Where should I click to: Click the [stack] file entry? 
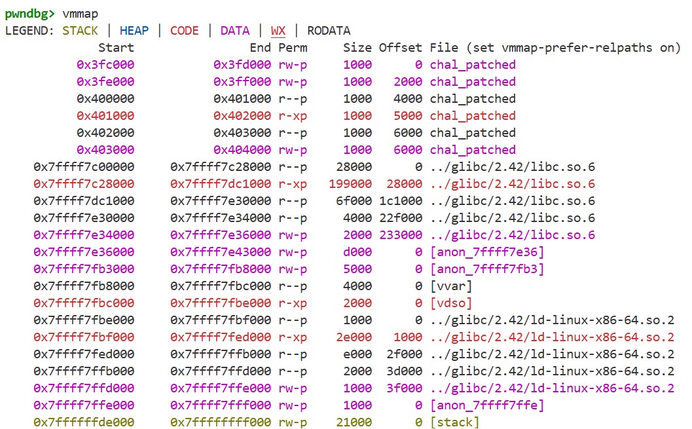[454, 422]
